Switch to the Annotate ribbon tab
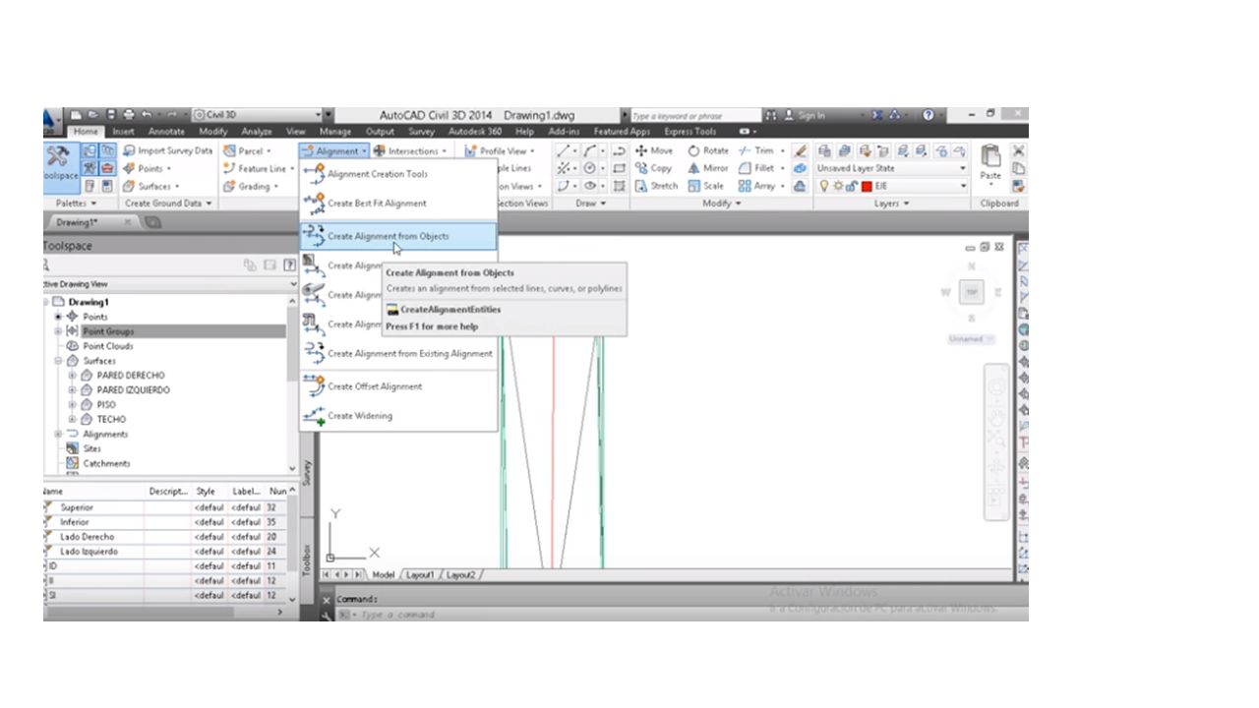This screenshot has width=1259, height=708. click(x=166, y=132)
